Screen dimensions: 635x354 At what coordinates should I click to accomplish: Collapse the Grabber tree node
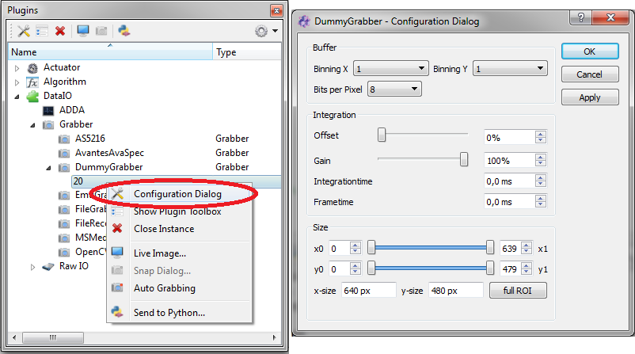(32, 125)
